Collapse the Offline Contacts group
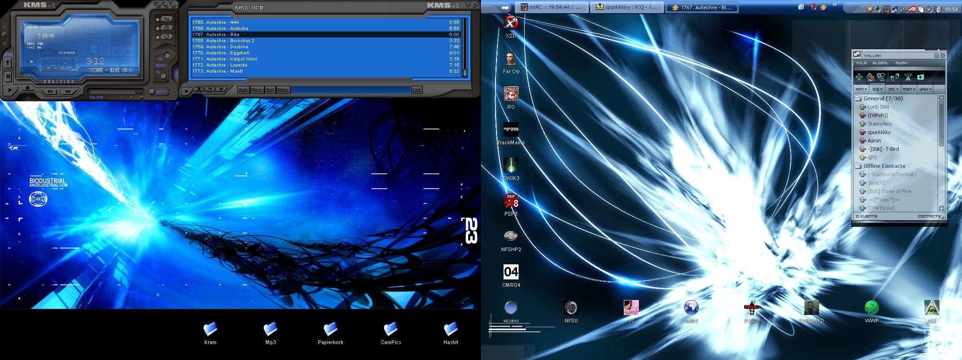Screen dimensions: 962x360 [x=880, y=166]
